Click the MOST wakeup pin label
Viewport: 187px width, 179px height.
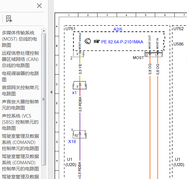pyautogui.click(x=80, y=41)
